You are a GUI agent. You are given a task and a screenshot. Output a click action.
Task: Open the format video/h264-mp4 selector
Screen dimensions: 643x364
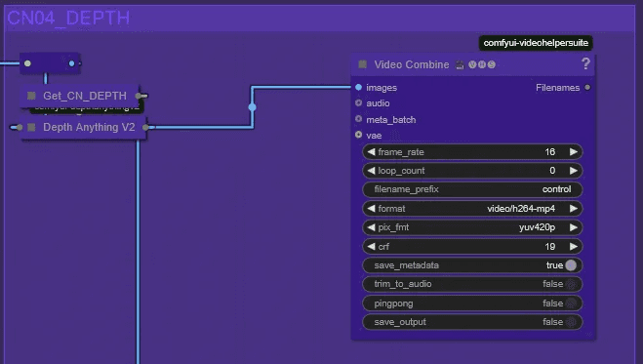[472, 209]
